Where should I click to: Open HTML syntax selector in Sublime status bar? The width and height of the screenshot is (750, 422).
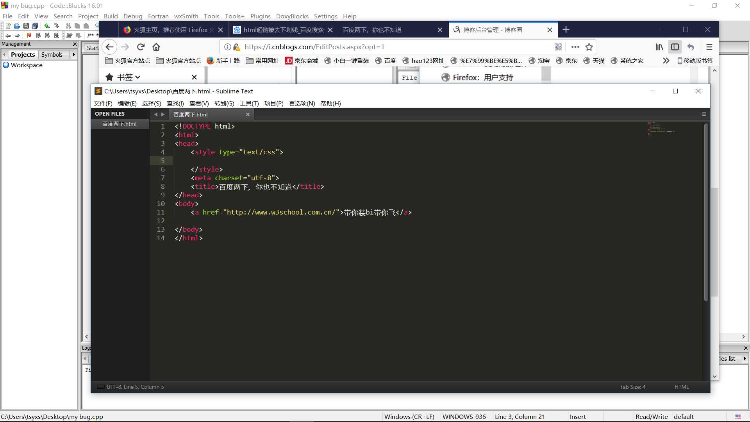click(682, 387)
